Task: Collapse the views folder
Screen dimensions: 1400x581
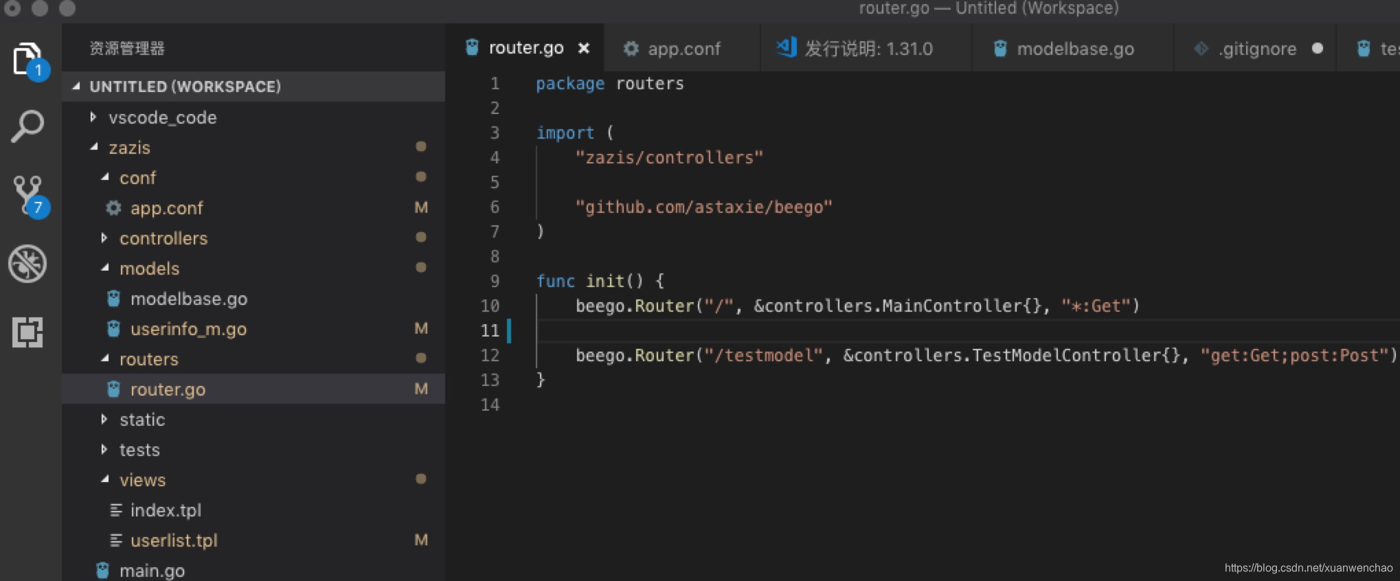Action: click(104, 479)
